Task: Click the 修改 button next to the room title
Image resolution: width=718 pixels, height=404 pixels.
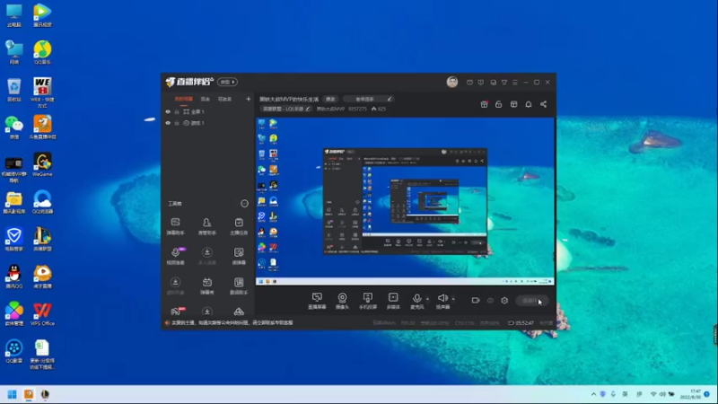Action: click(x=330, y=99)
